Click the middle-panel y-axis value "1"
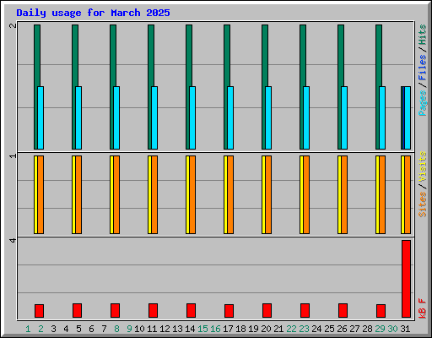 point(13,155)
